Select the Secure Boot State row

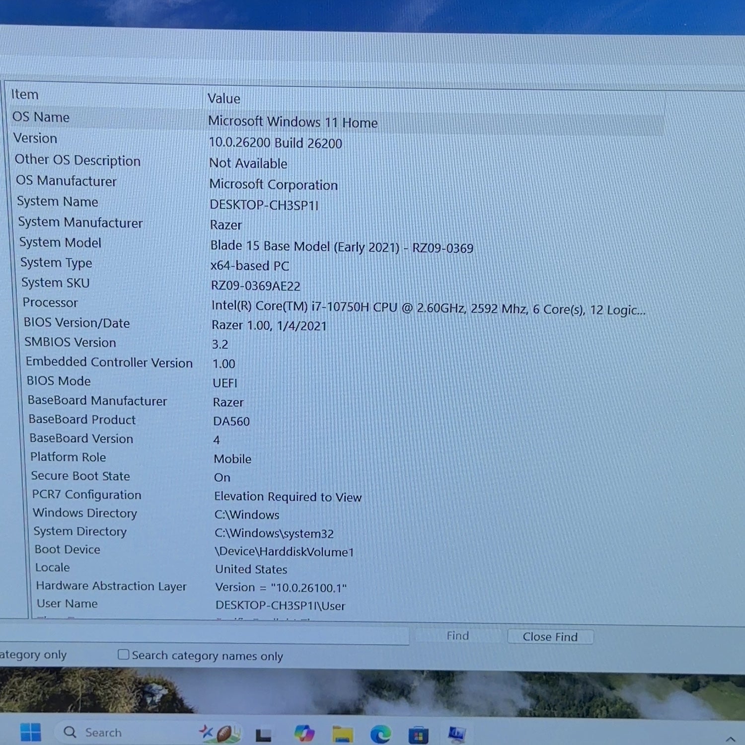80,476
